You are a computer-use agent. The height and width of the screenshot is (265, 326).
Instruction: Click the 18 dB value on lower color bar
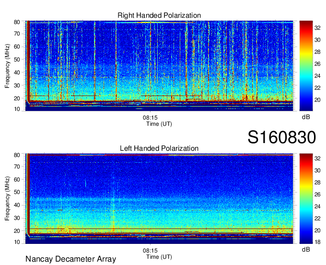(317, 242)
